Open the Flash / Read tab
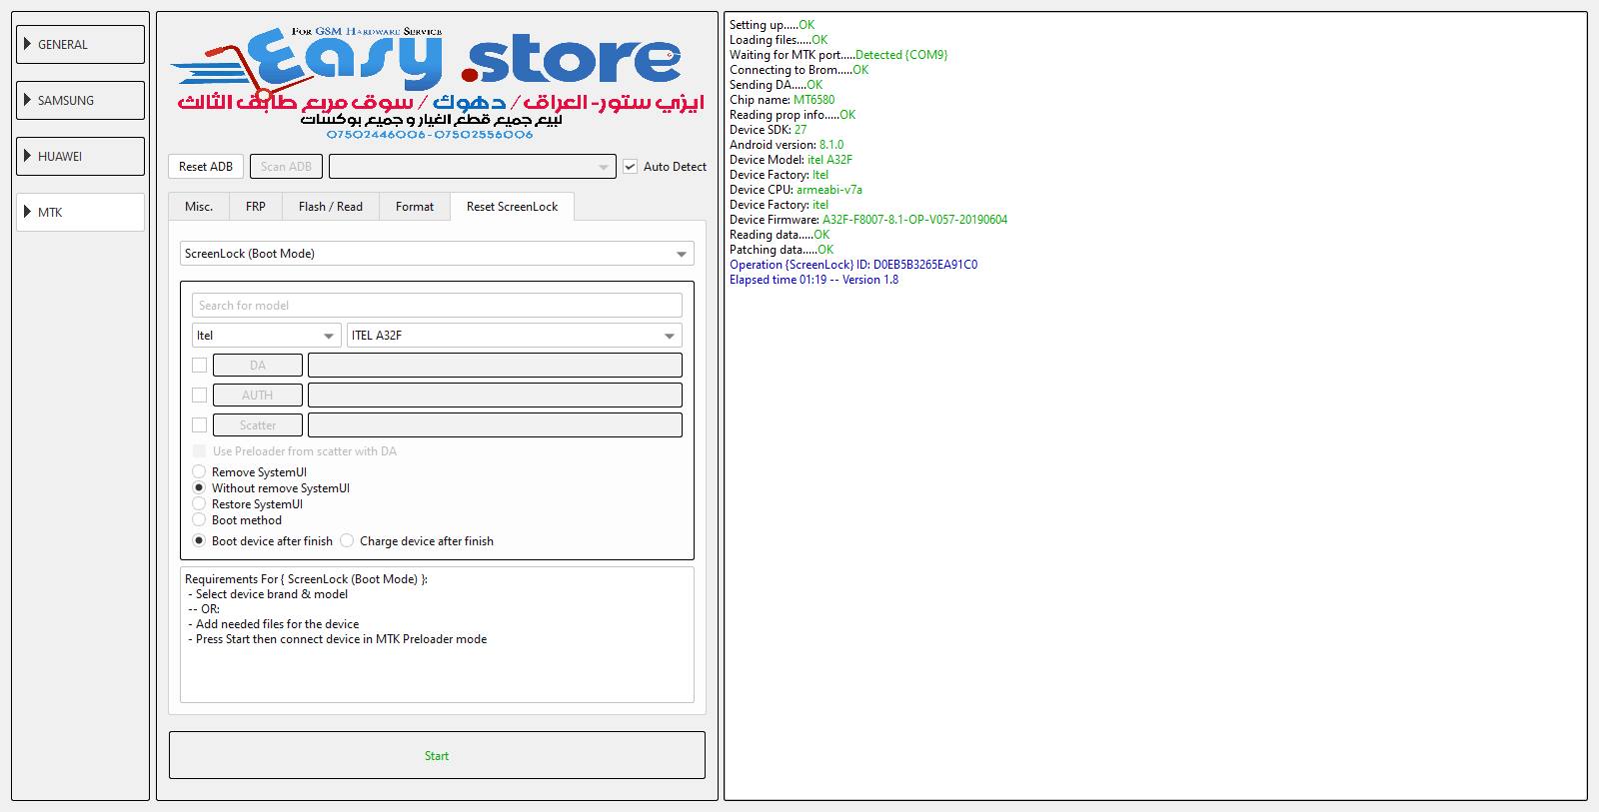 [x=331, y=207]
